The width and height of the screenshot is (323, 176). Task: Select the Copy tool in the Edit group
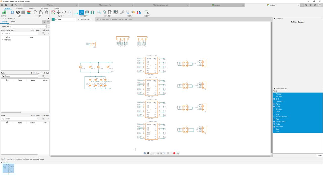pyautogui.click(x=36, y=12)
